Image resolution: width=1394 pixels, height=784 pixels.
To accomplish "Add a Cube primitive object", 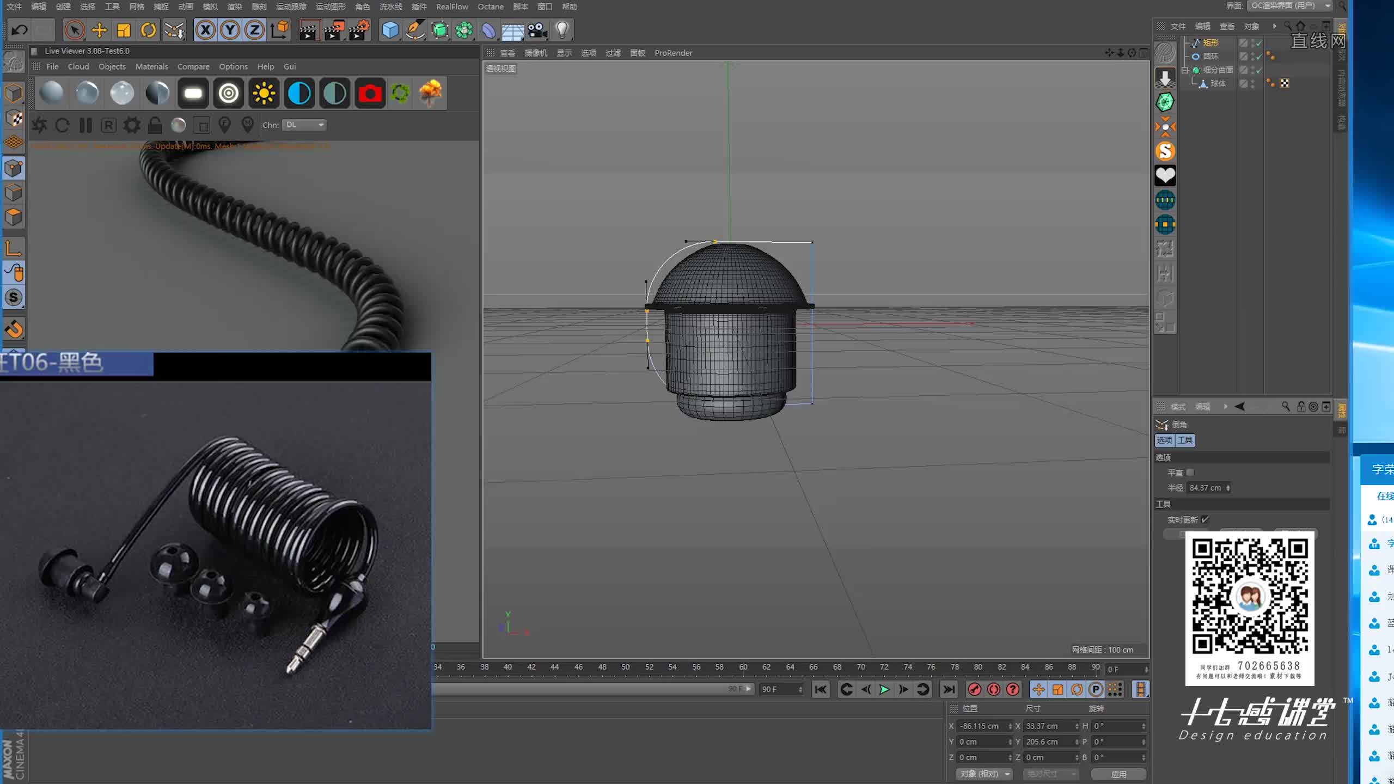I will tap(390, 30).
